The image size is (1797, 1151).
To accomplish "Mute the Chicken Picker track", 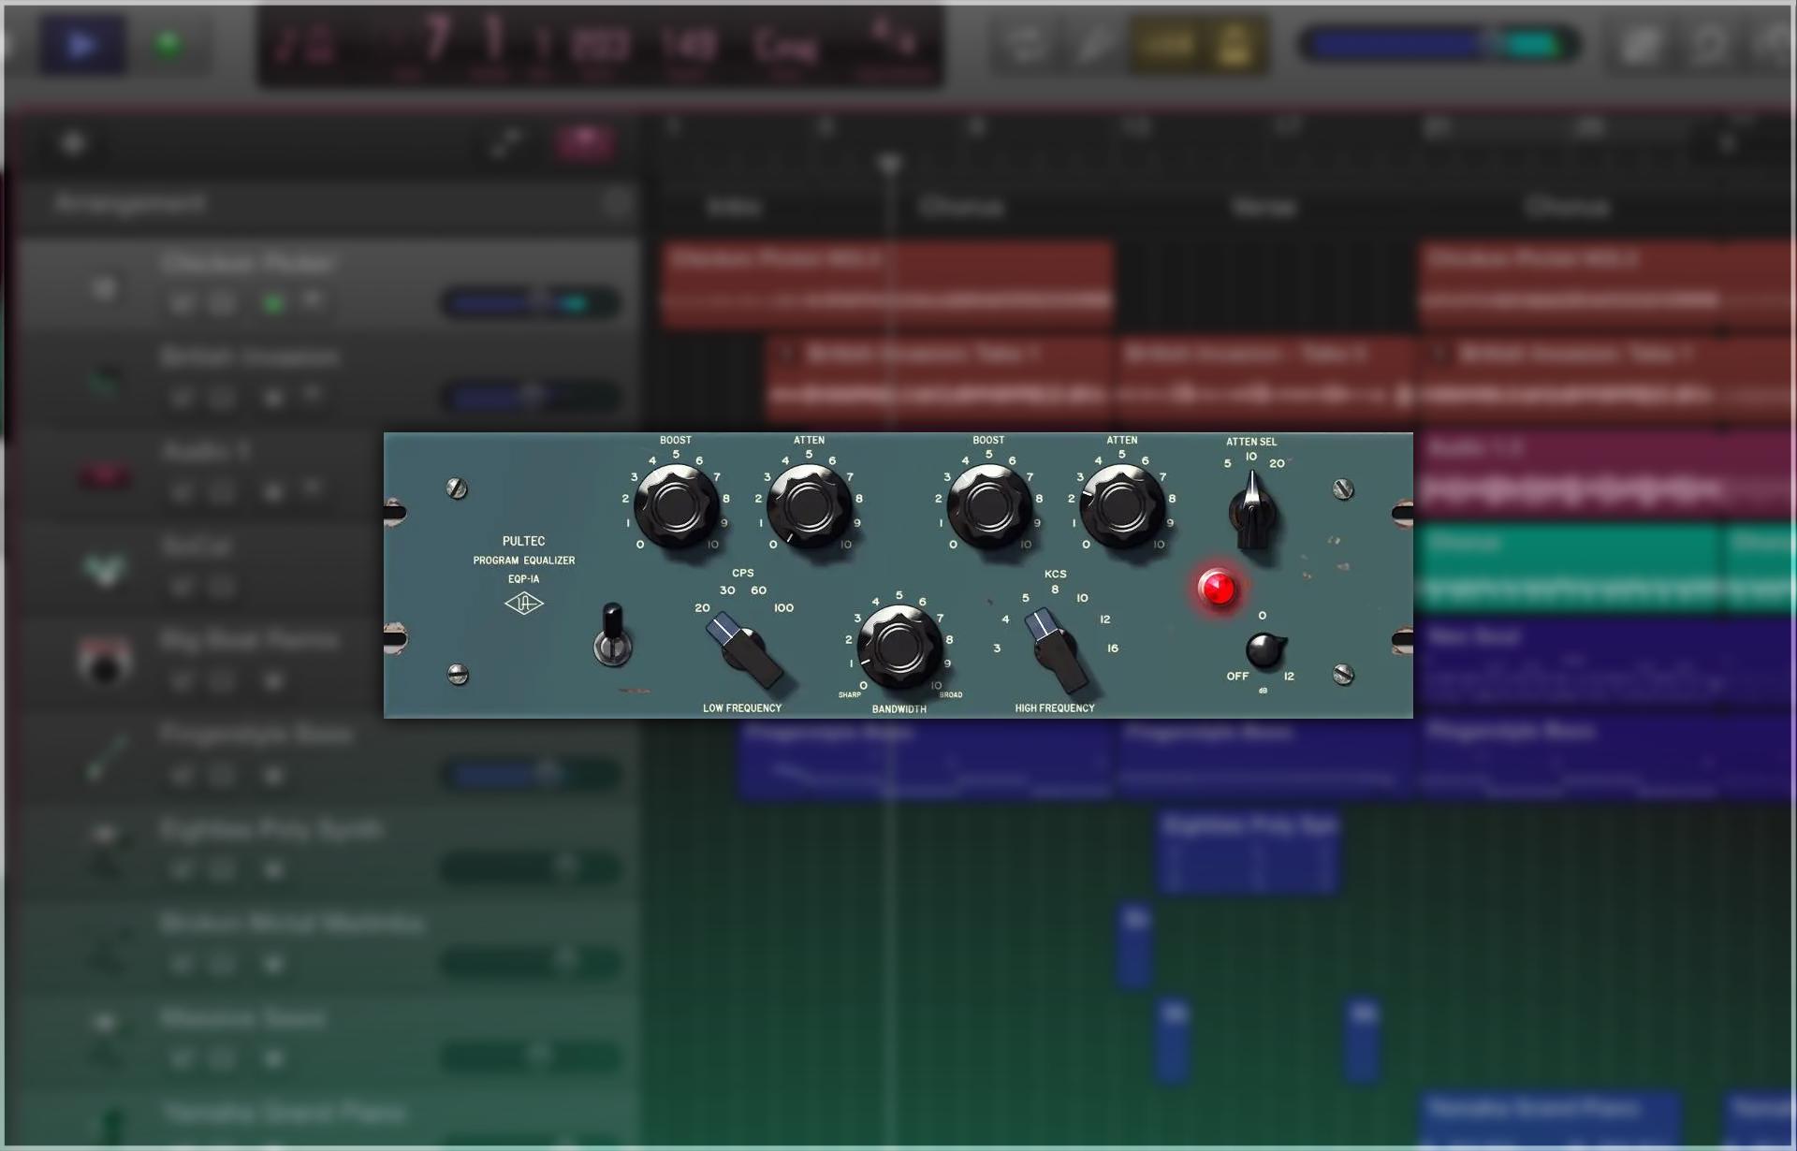I will [183, 303].
